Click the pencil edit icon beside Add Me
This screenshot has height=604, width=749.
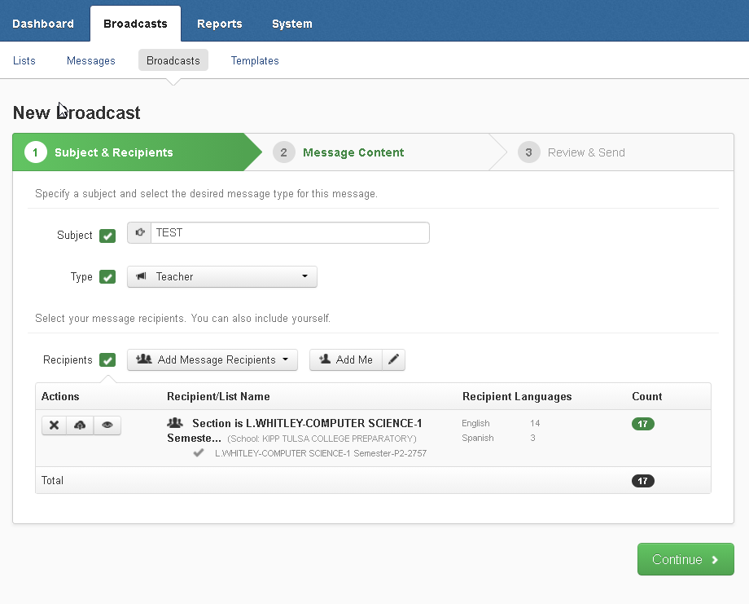point(394,359)
